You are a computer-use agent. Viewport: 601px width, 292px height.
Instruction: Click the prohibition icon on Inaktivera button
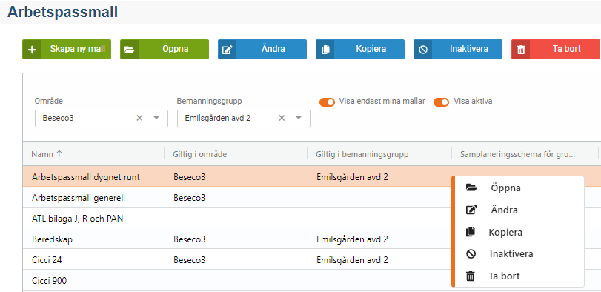click(x=422, y=50)
